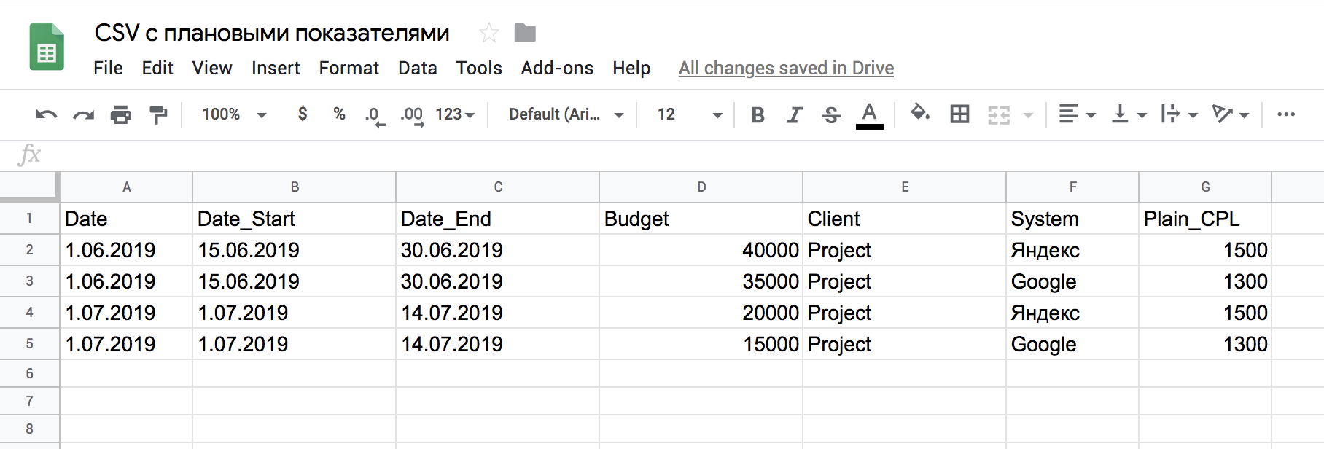
Task: Open the Help menu
Action: tap(631, 68)
